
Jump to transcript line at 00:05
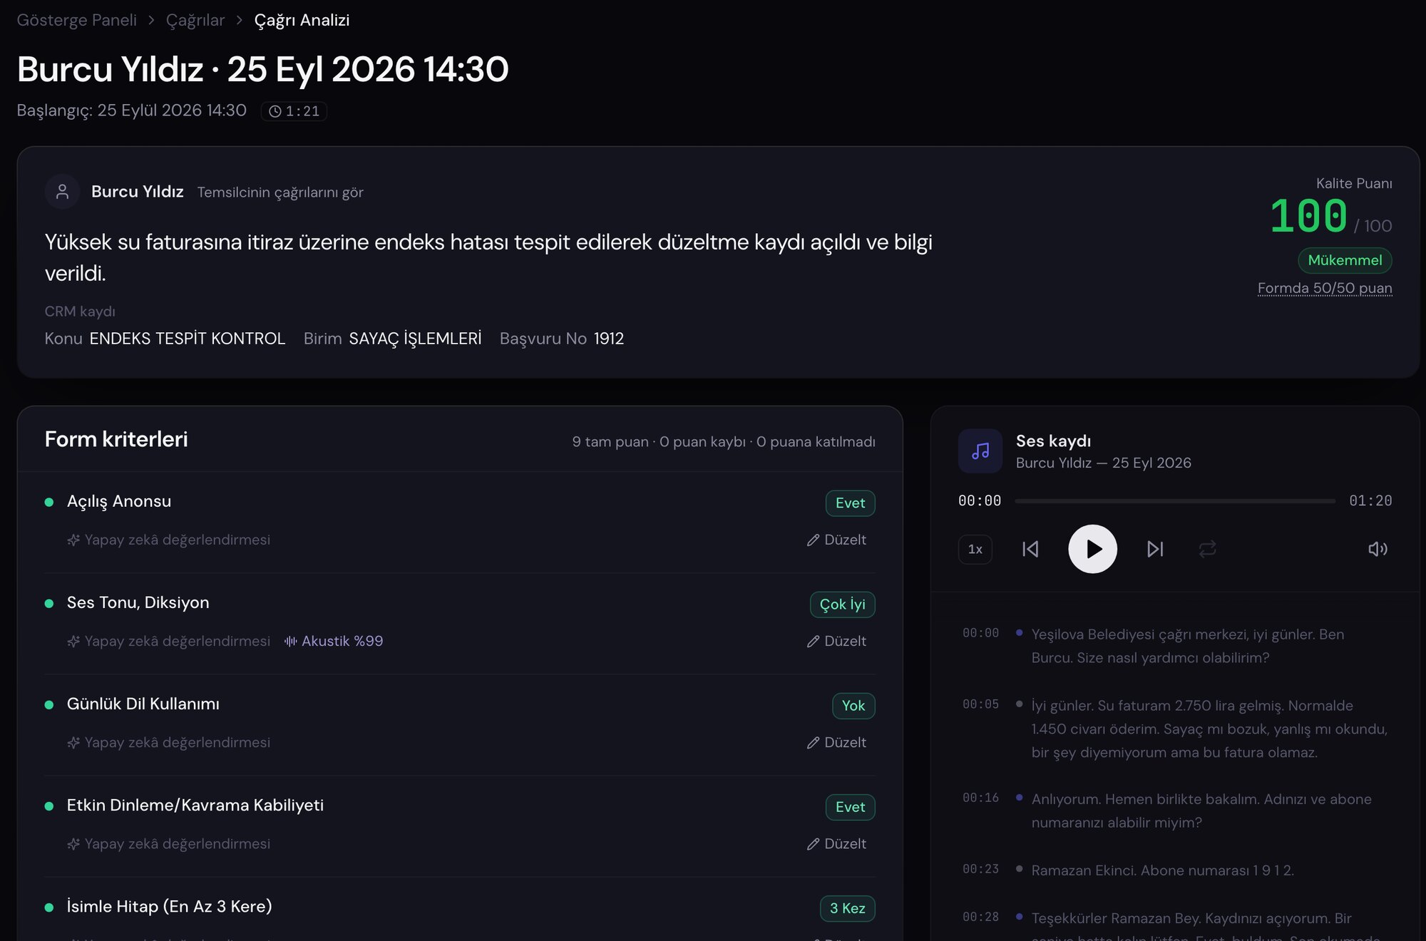(1175, 729)
